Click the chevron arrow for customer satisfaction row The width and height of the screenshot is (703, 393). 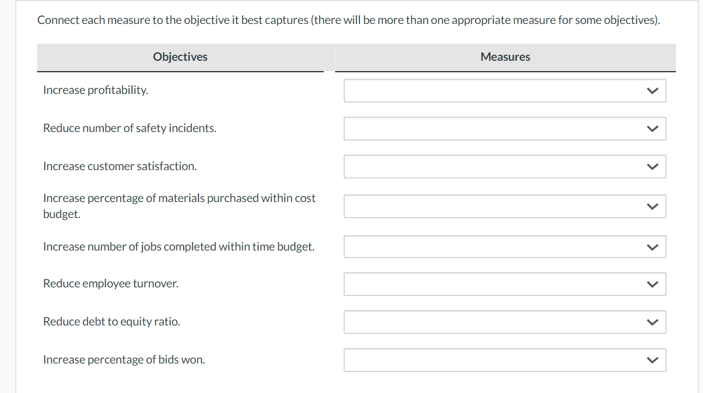click(653, 167)
